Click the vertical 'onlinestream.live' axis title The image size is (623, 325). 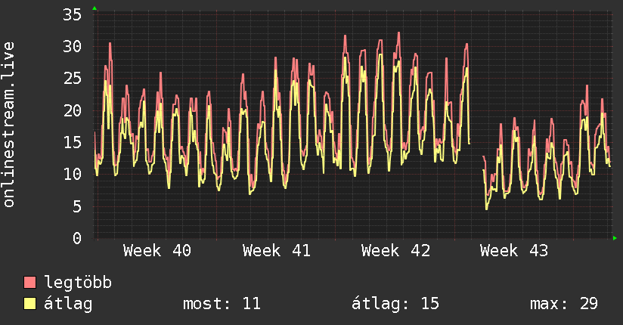click(x=8, y=125)
